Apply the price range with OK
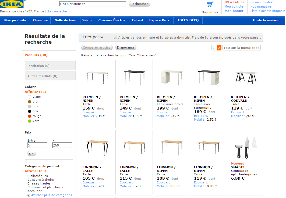286x198 pixels. (31, 154)
